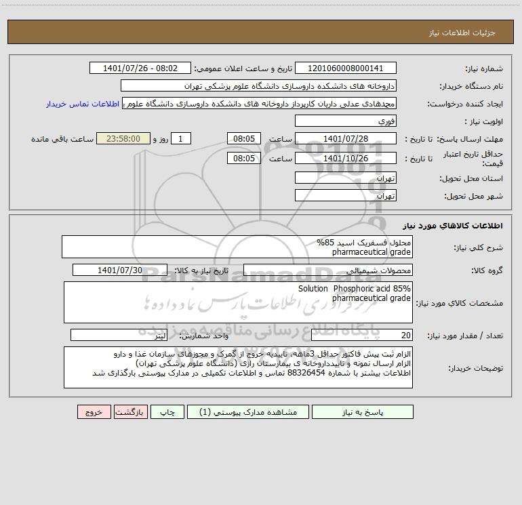
Task: Click the 'تعداد / مقدار مورد نیاز:' label
Action: coord(465,336)
